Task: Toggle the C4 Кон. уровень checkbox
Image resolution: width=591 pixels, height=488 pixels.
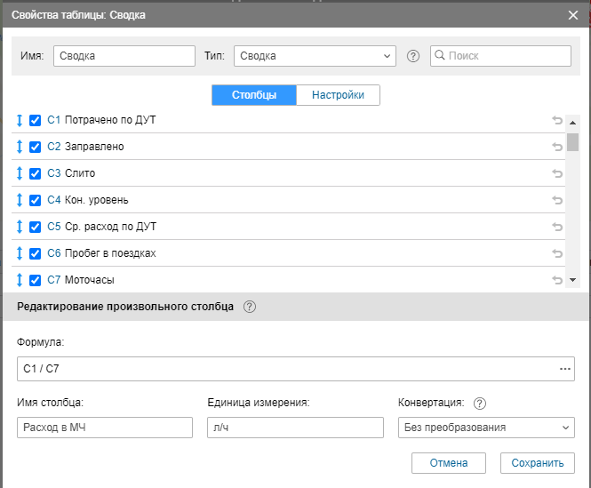Action: 36,200
